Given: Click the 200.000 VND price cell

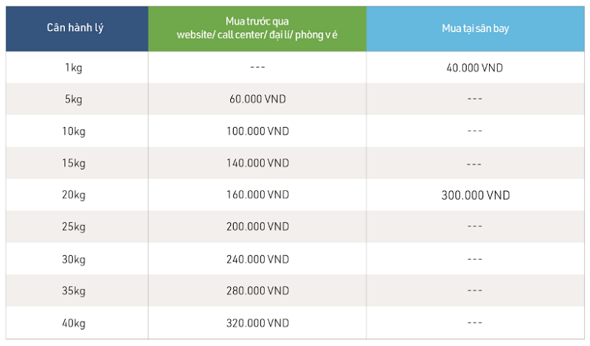Looking at the screenshot, I should 257,227.
